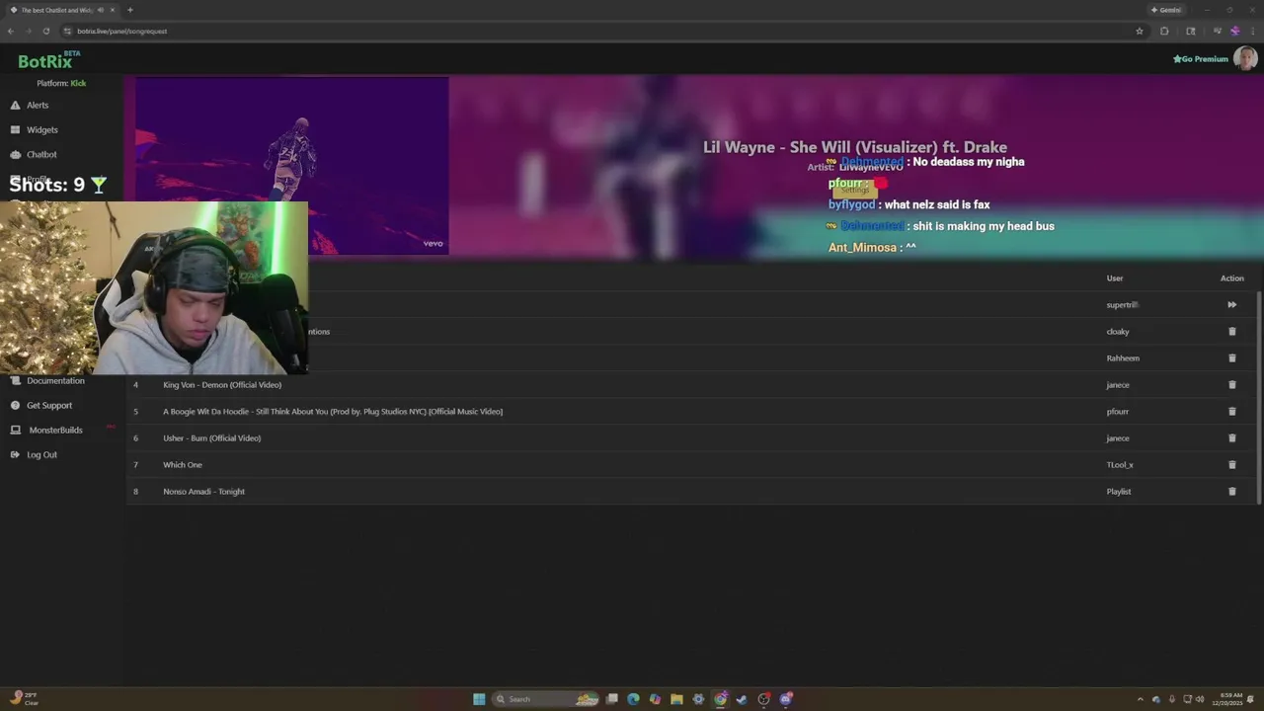Open the Widgets sidebar item
Image resolution: width=1264 pixels, height=711 pixels.
click(35, 129)
